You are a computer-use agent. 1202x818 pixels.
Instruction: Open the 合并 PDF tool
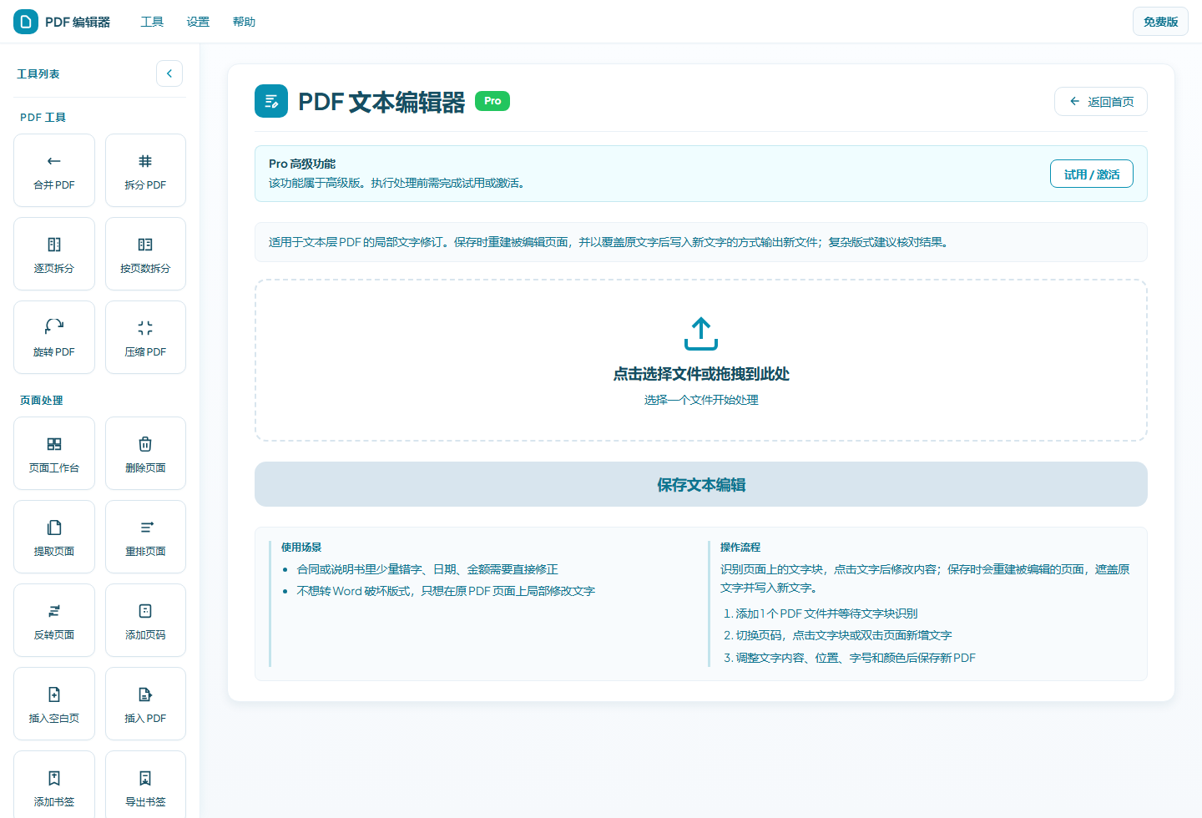54,170
